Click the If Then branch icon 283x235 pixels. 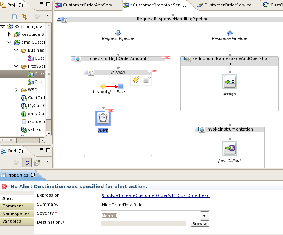(x=91, y=72)
